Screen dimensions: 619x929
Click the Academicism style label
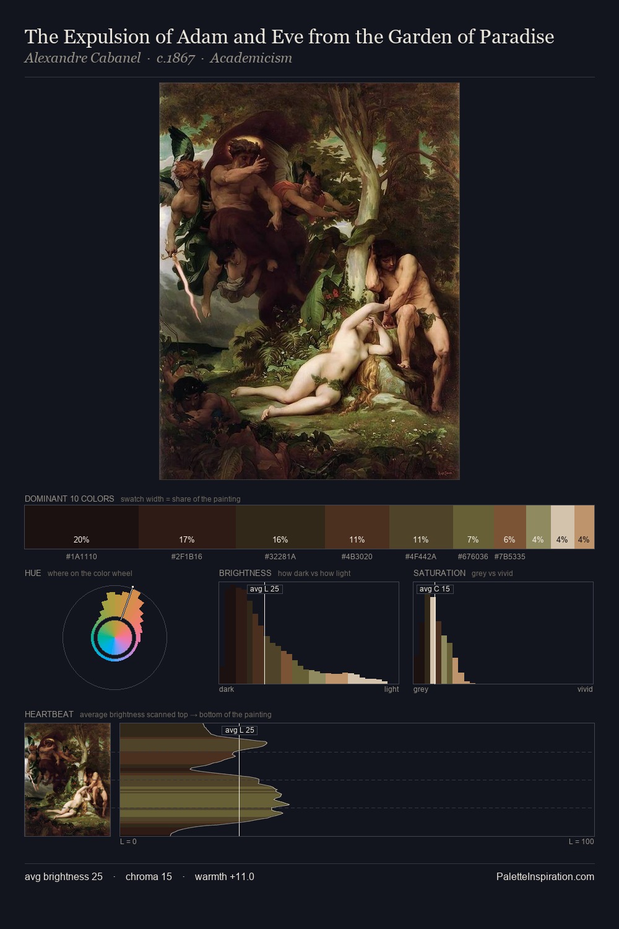click(251, 58)
